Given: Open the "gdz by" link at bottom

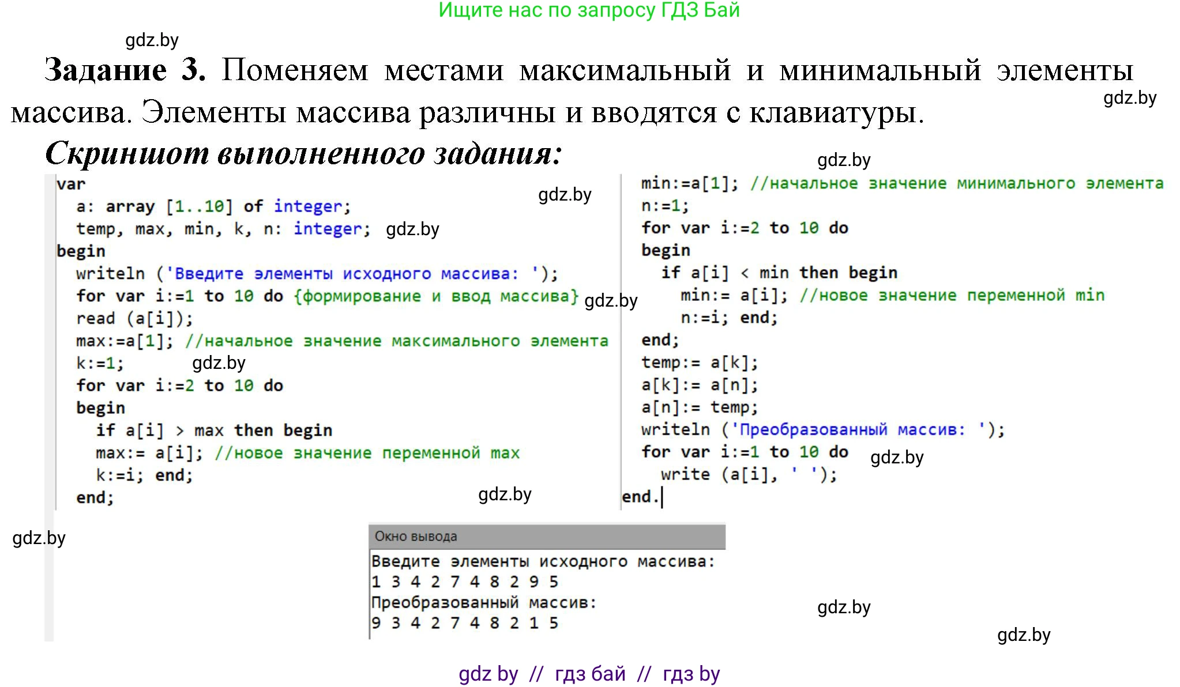Looking at the screenshot, I should 486,674.
